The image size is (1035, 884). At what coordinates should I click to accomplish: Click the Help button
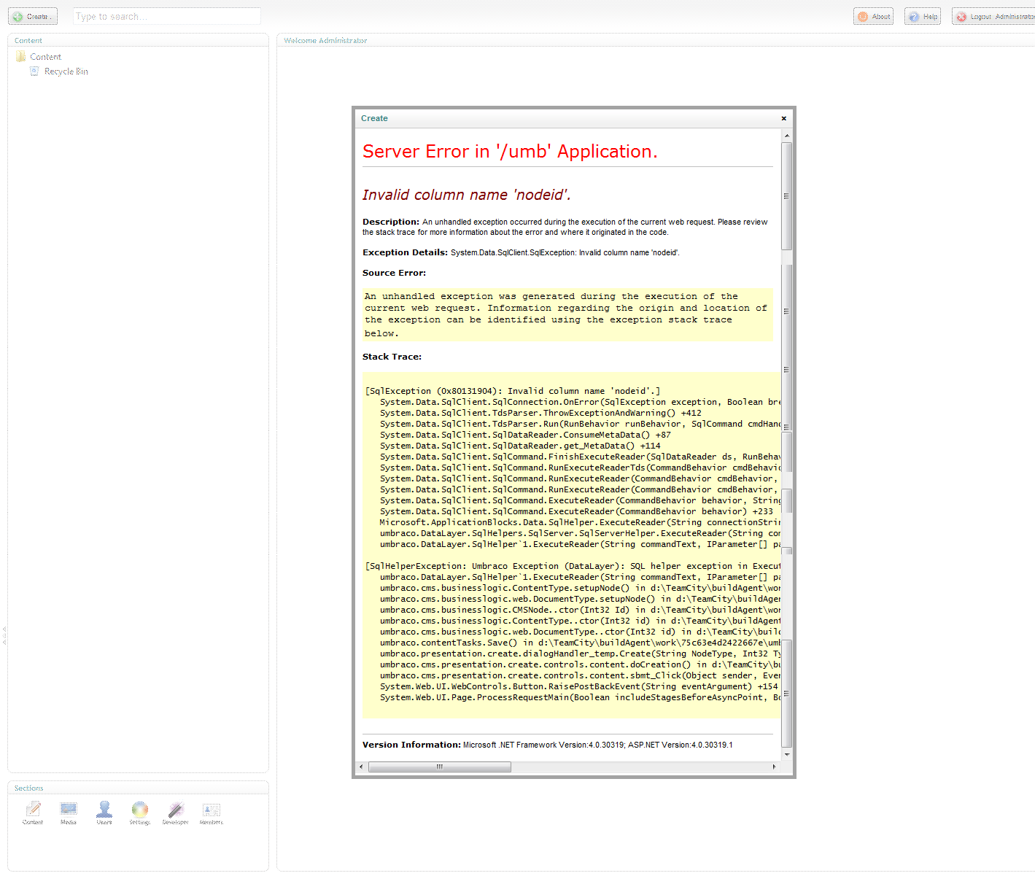coord(923,16)
